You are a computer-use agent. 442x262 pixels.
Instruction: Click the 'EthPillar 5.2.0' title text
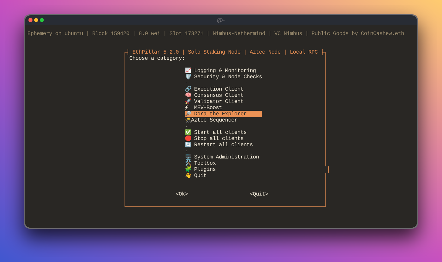(156, 52)
